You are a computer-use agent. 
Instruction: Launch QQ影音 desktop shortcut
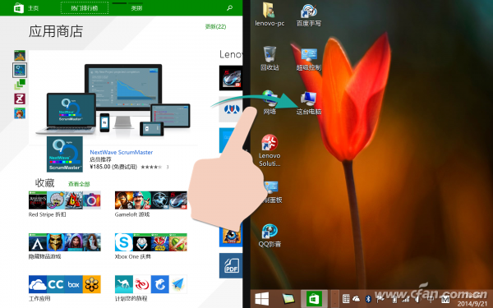pyautogui.click(x=270, y=235)
